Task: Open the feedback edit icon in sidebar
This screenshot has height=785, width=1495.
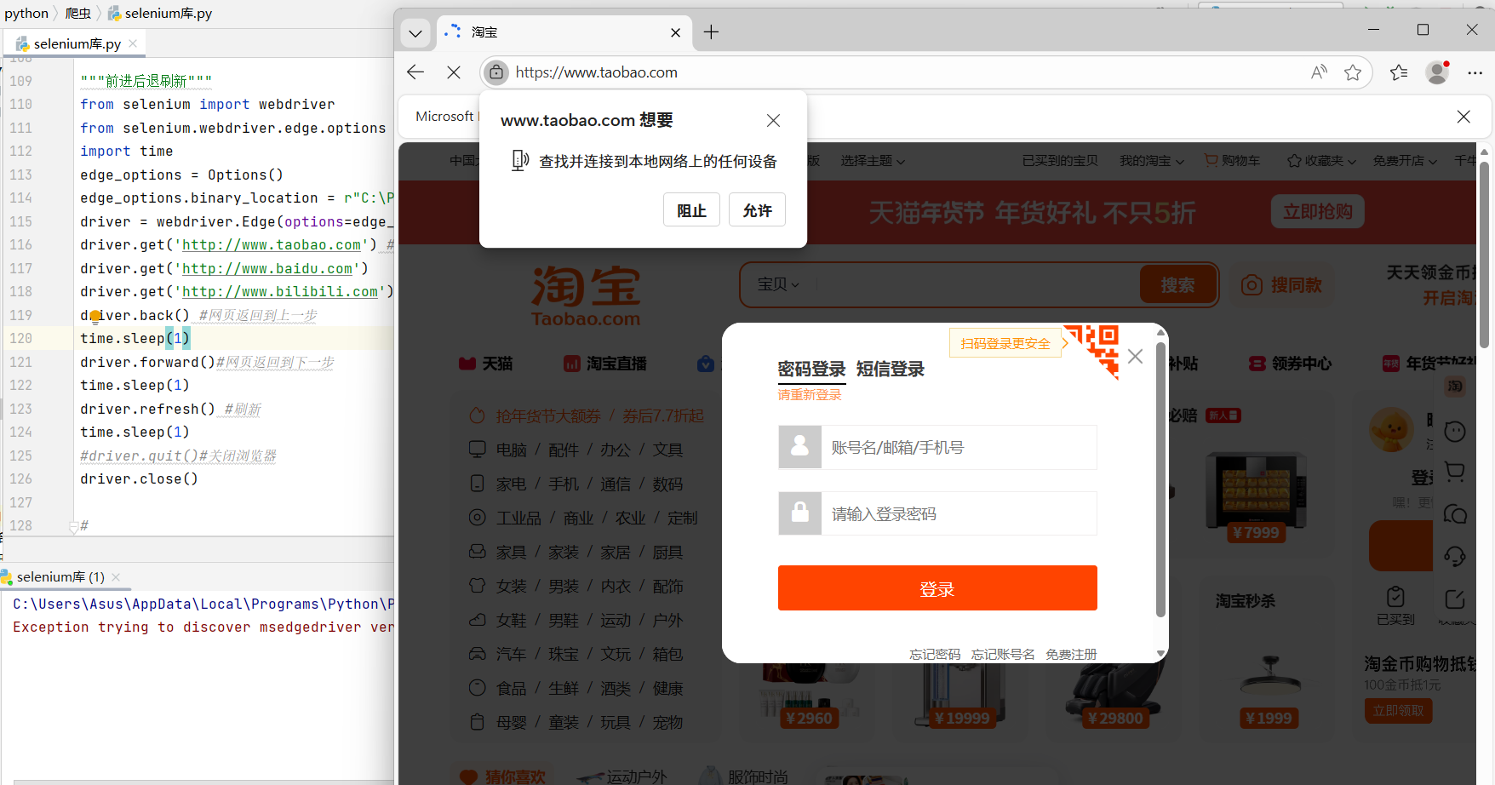Action: [x=1455, y=599]
